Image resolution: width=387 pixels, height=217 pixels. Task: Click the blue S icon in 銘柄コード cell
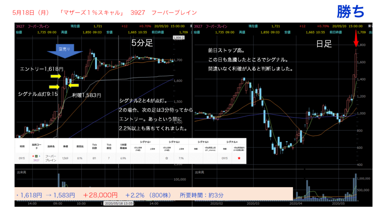click(39, 156)
